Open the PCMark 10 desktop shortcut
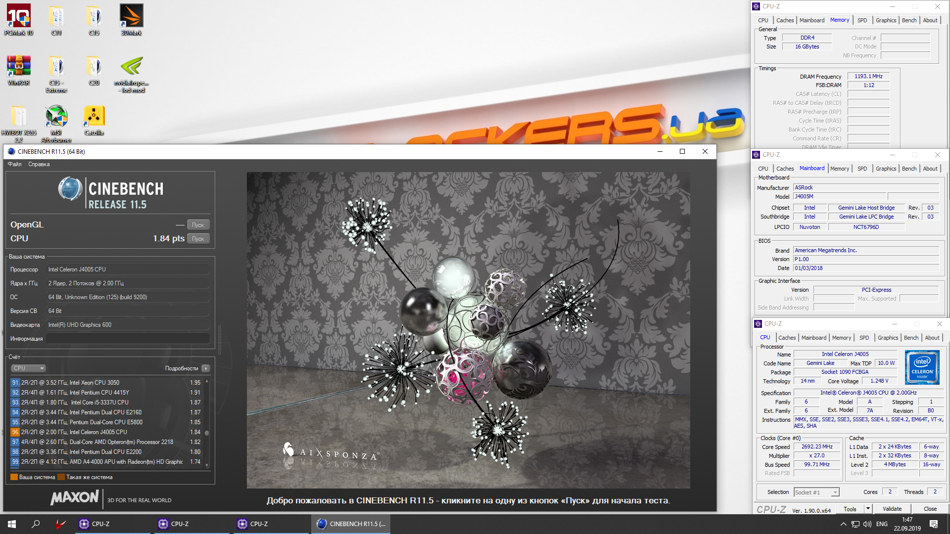 click(x=19, y=20)
